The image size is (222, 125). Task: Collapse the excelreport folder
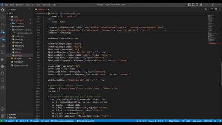pyautogui.click(x=19, y=20)
